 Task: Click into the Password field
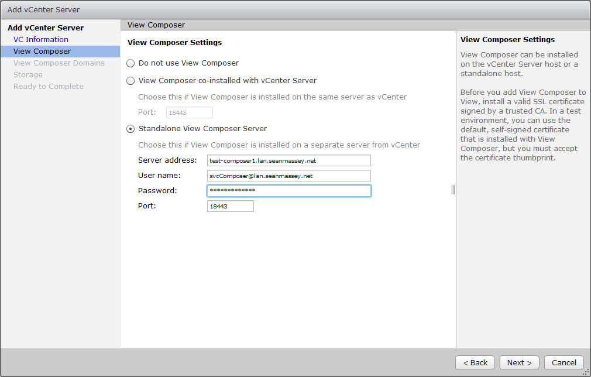coord(289,191)
